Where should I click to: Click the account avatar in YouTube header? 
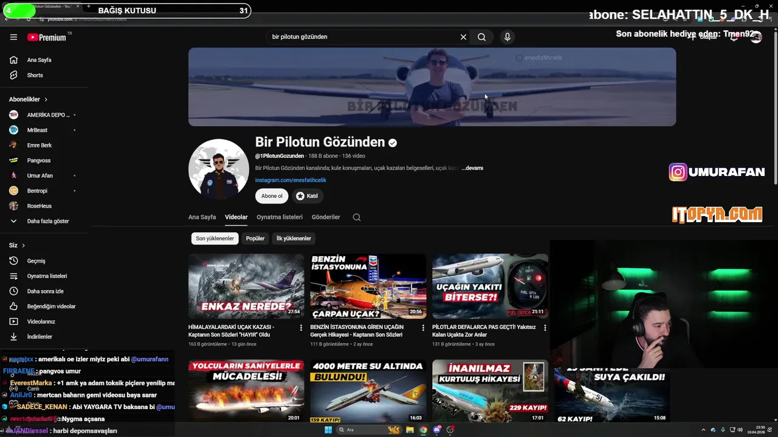click(x=756, y=37)
